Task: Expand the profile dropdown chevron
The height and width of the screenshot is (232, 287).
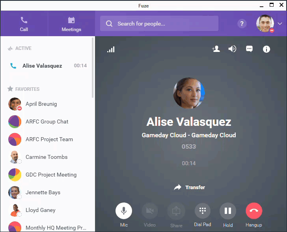Action: pos(280,24)
